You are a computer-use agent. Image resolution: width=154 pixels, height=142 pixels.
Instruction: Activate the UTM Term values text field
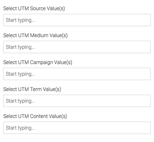point(77,101)
